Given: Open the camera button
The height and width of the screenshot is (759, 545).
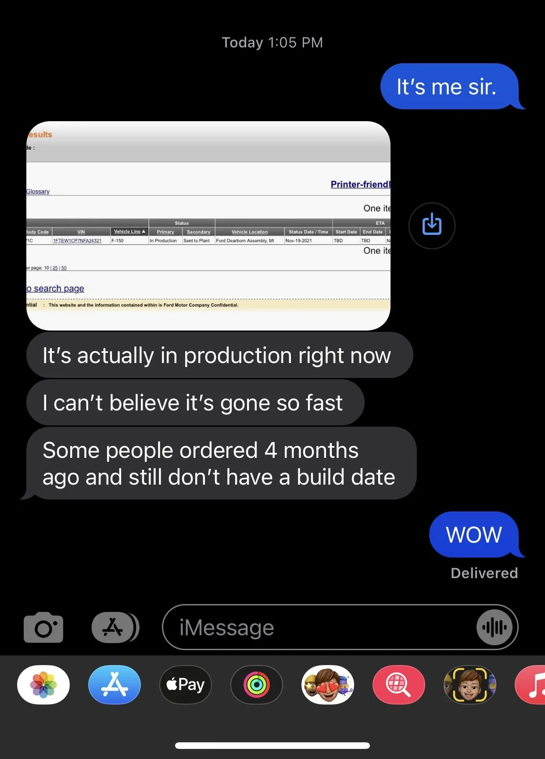Looking at the screenshot, I should pyautogui.click(x=43, y=627).
